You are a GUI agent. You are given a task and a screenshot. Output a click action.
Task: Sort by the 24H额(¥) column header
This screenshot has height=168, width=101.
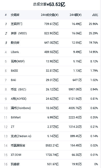click(x=76, y=15)
